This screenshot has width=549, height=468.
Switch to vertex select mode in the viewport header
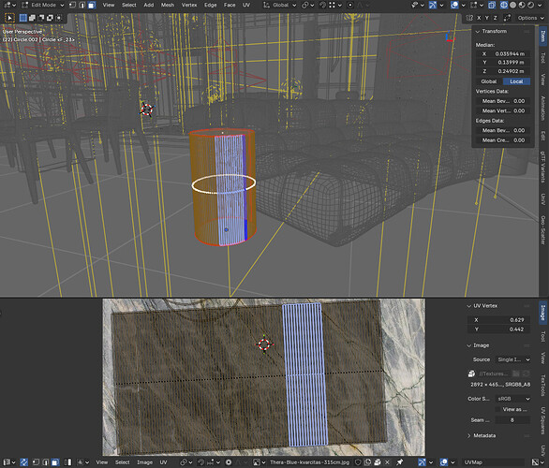pyautogui.click(x=72, y=5)
